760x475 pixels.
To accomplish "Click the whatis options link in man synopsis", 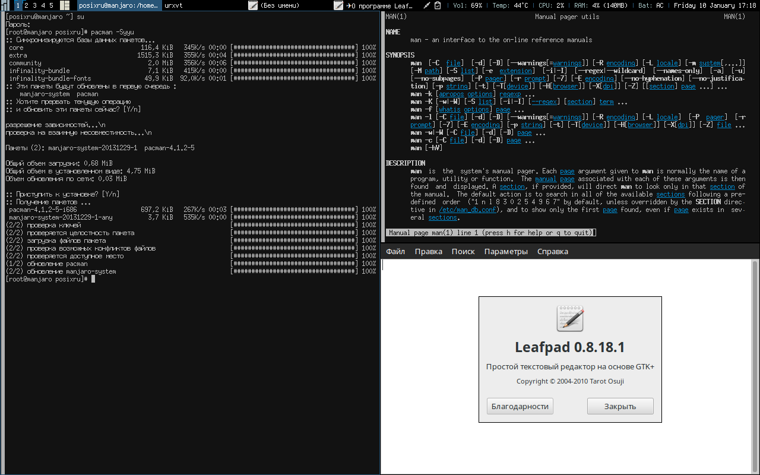I will coord(464,110).
